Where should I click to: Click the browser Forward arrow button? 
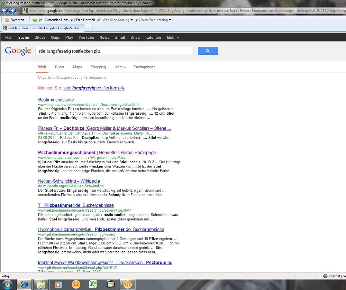tap(12, 11)
